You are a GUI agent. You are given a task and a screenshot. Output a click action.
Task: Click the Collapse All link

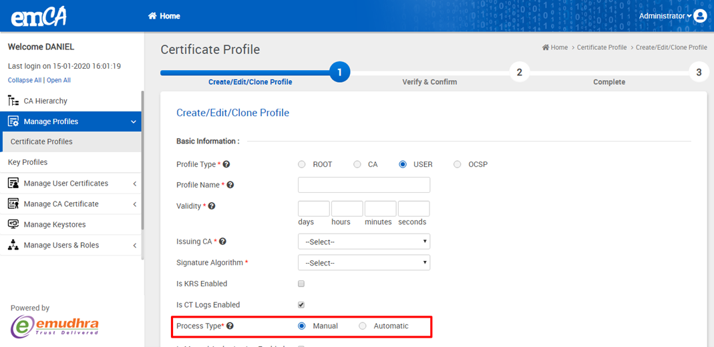pos(25,80)
